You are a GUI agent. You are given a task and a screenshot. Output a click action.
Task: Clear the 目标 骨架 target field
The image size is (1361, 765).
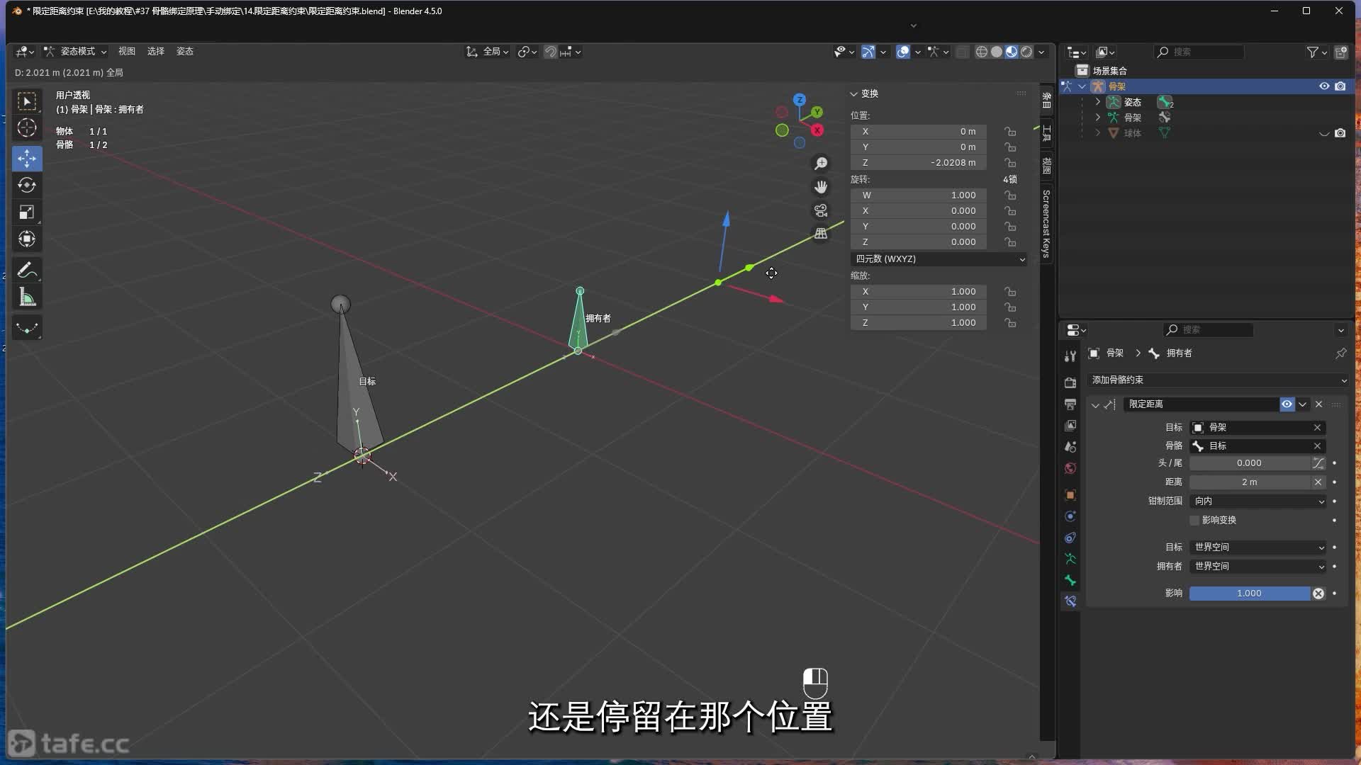point(1317,428)
